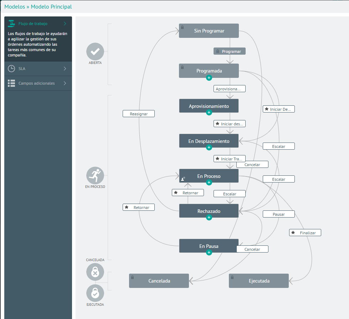349x319 pixels.
Task: Select the Aprovisionamiento state node
Action: tap(209, 106)
